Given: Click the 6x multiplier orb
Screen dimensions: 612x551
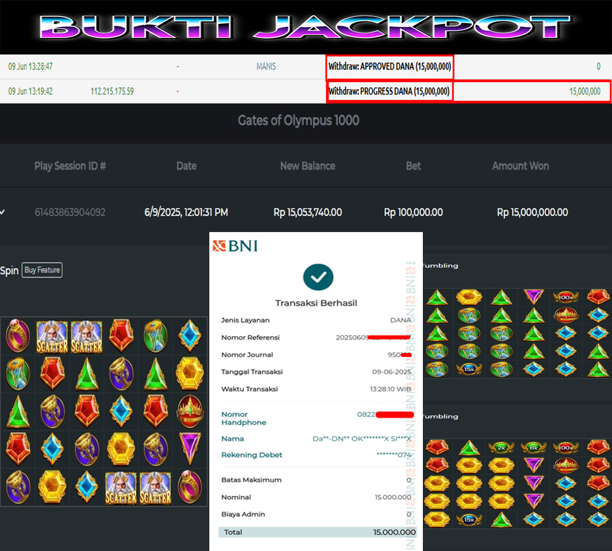Looking at the screenshot, I should coord(534,448).
